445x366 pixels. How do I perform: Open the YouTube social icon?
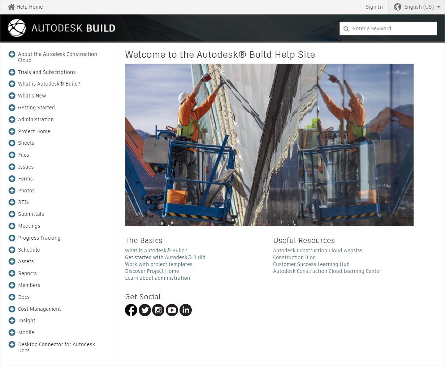click(x=172, y=310)
